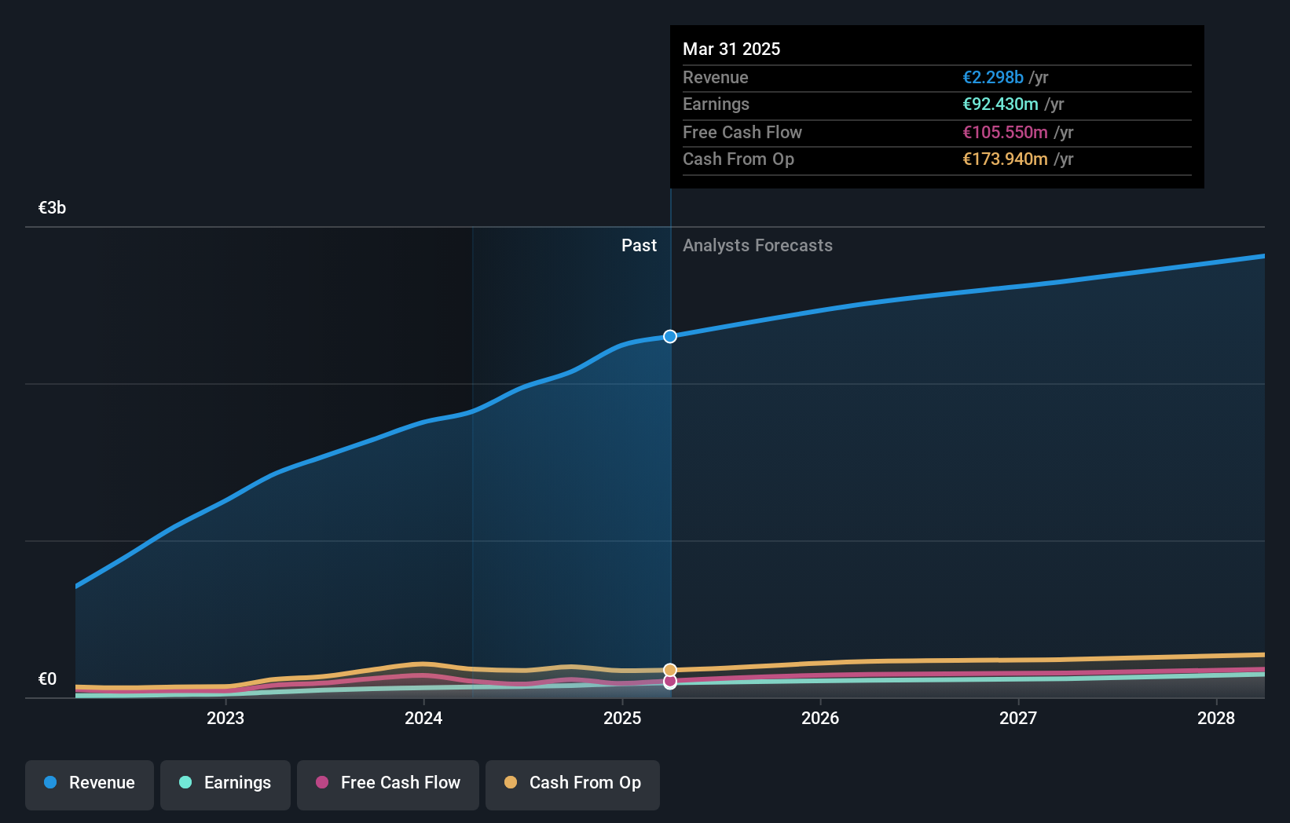Click the pink Free Cash Flow legend dot
The height and width of the screenshot is (823, 1290).
pos(321,783)
